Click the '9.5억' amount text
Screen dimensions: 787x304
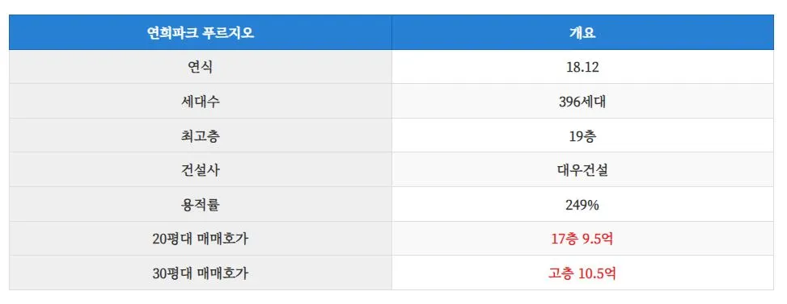(x=598, y=239)
